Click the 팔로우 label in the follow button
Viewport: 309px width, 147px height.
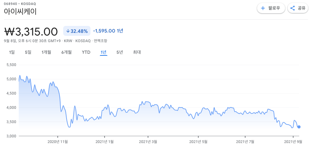click(274, 8)
